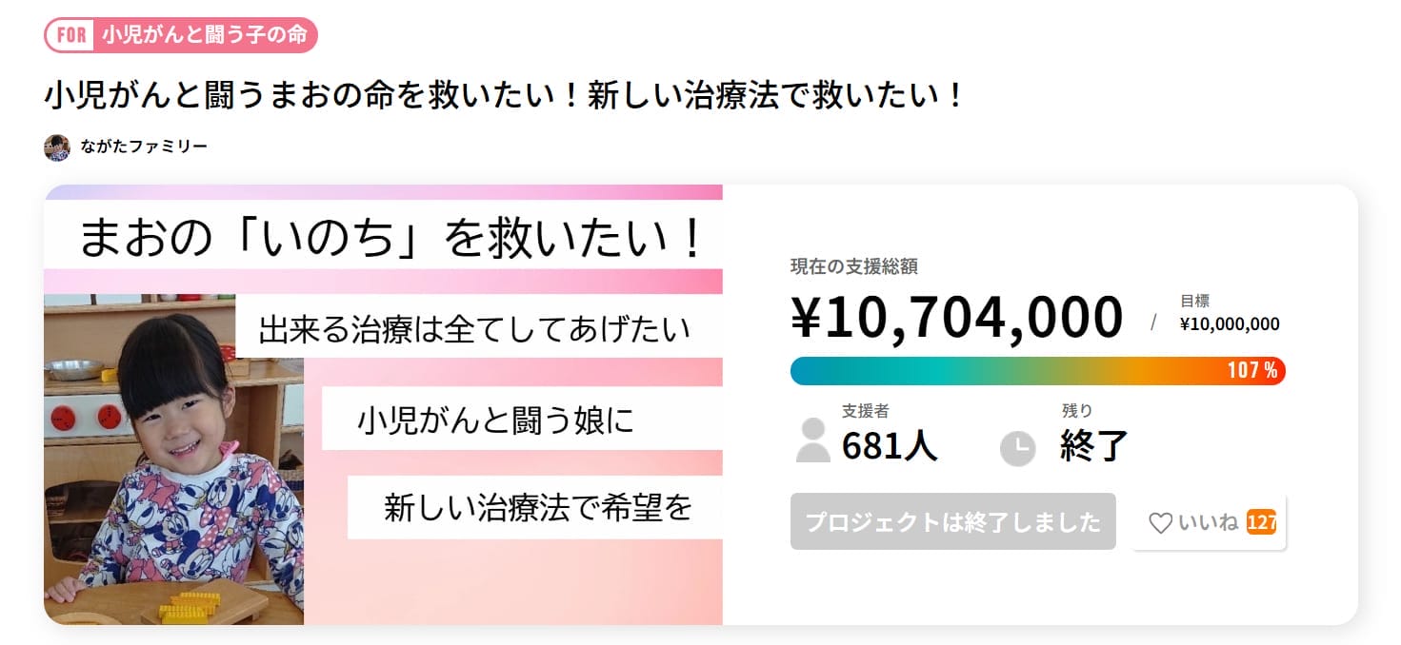Viewport: 1401px width, 645px height.
Task: Click the ¥10,704,000 total support amount
Action: (956, 318)
